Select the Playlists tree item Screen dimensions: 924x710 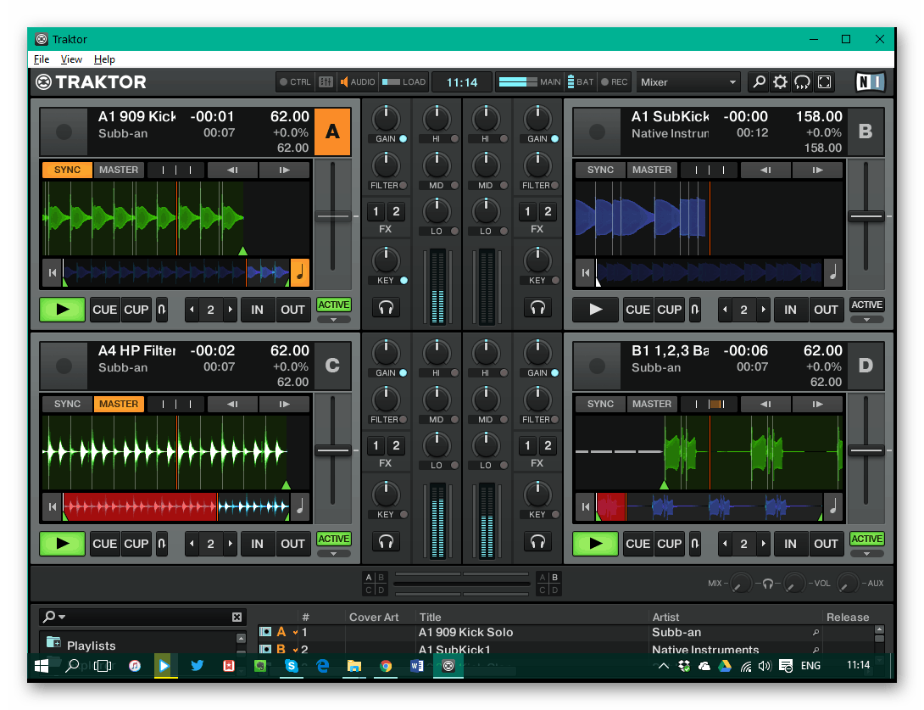[x=91, y=646]
